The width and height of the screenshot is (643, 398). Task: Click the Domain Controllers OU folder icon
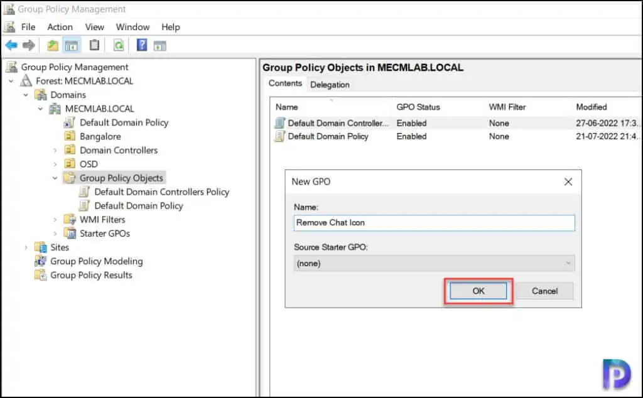[x=70, y=150]
